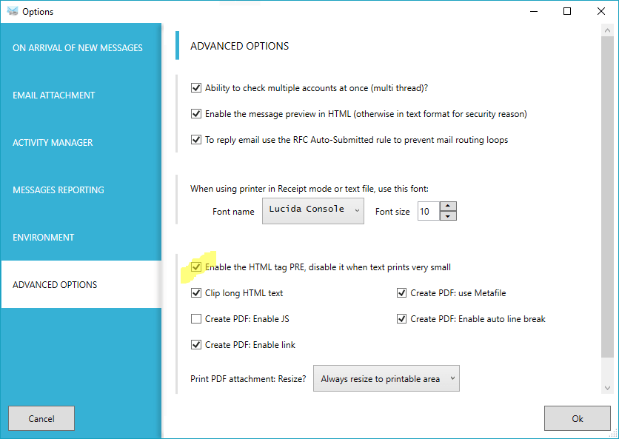
Task: Toggle RFC Auto-Submitted rule checkbox
Action: pyautogui.click(x=196, y=139)
